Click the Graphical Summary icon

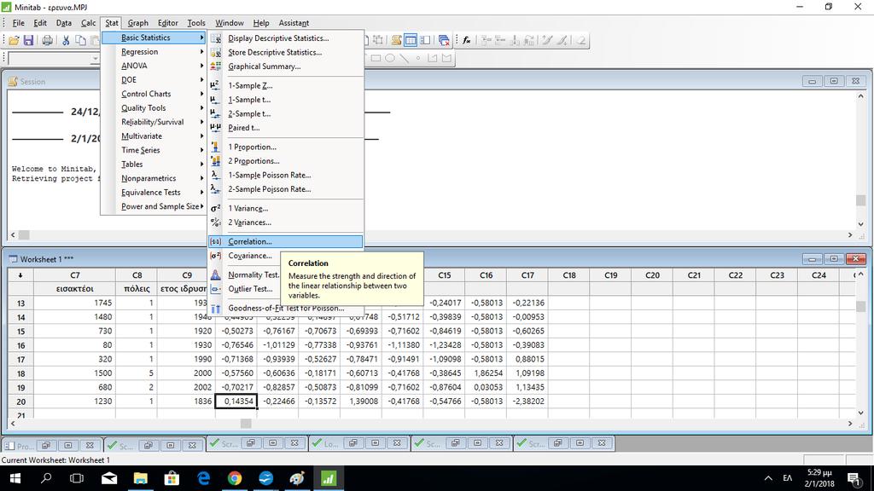click(216, 66)
